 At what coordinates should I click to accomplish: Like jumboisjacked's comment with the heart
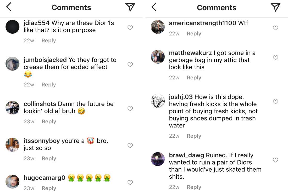click(130, 65)
